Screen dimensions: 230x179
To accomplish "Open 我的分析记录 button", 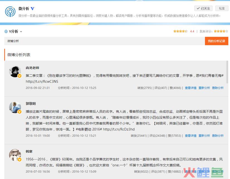I will point(217,41).
